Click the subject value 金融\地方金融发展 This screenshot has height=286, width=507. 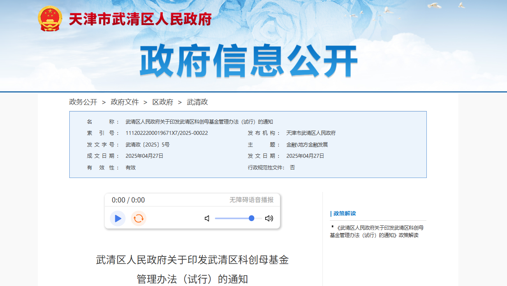307,145
